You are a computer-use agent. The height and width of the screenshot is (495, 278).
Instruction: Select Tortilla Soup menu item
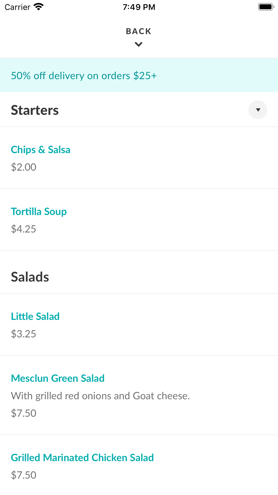coord(39,212)
